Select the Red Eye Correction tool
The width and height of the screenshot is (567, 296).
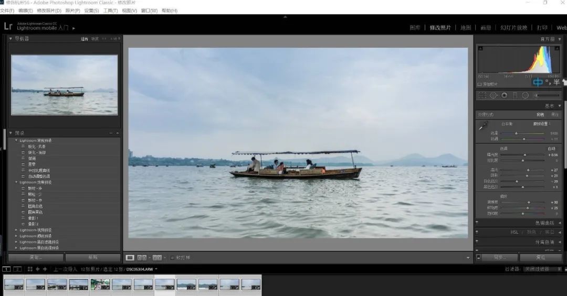[504, 95]
